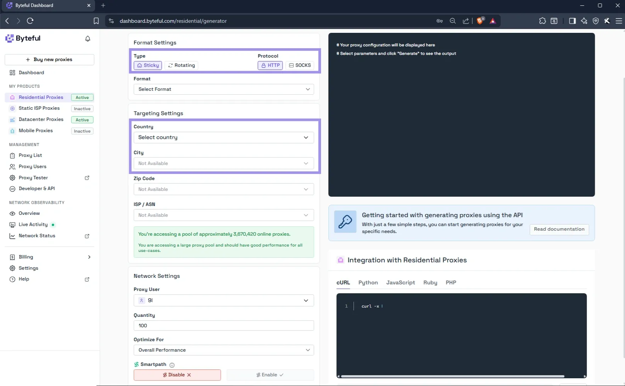Image resolution: width=625 pixels, height=386 pixels.
Task: Click Smartpath info icon
Action: (x=172, y=365)
